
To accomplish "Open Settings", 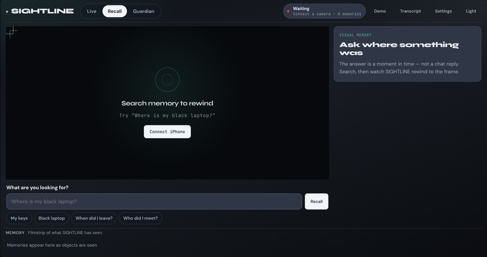I will (443, 11).
